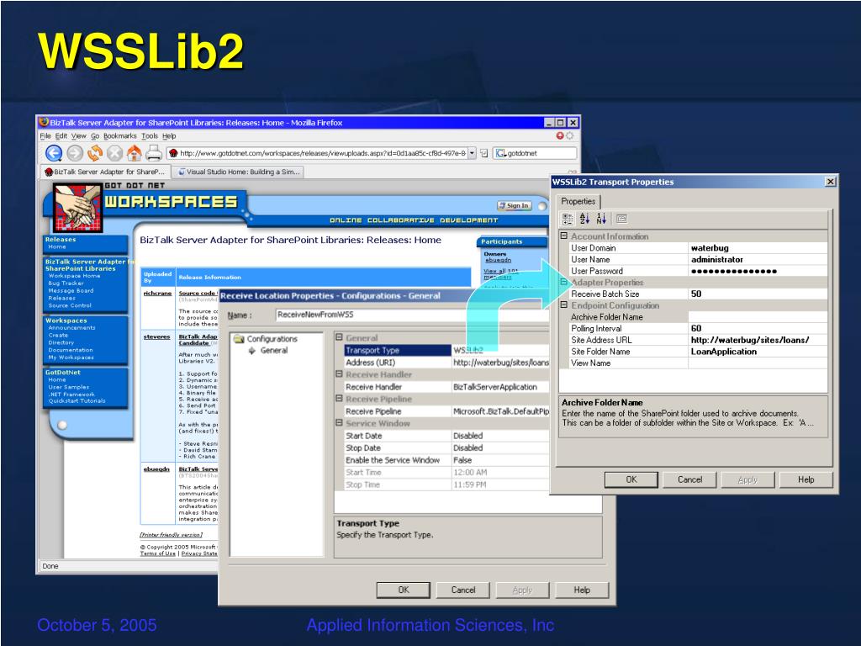Open the Help menu in Firefox
The width and height of the screenshot is (861, 646).
tap(169, 135)
